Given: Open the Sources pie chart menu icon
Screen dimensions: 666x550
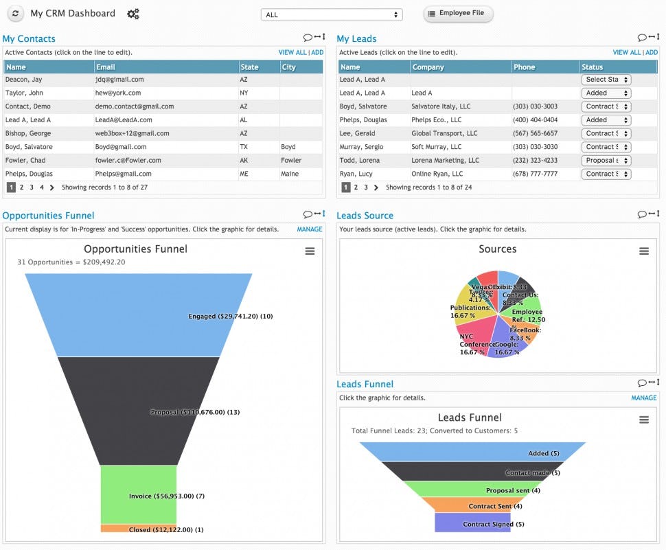Looking at the screenshot, I should tap(643, 251).
